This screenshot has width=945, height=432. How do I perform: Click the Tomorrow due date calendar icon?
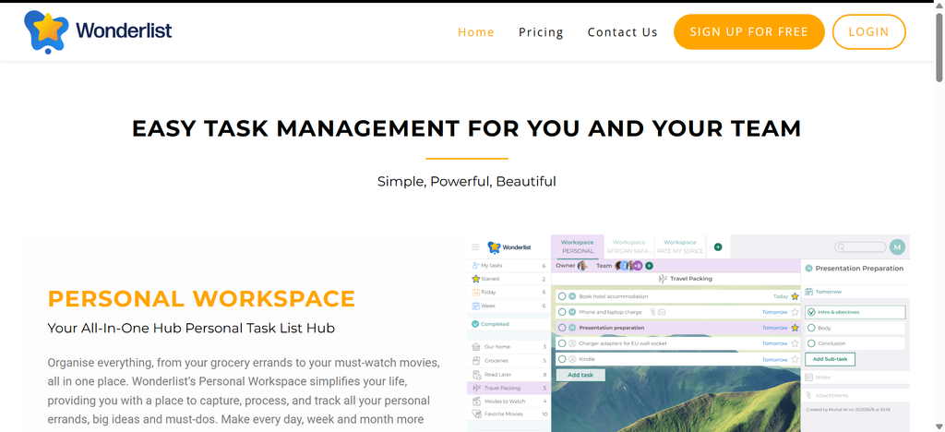(x=809, y=292)
